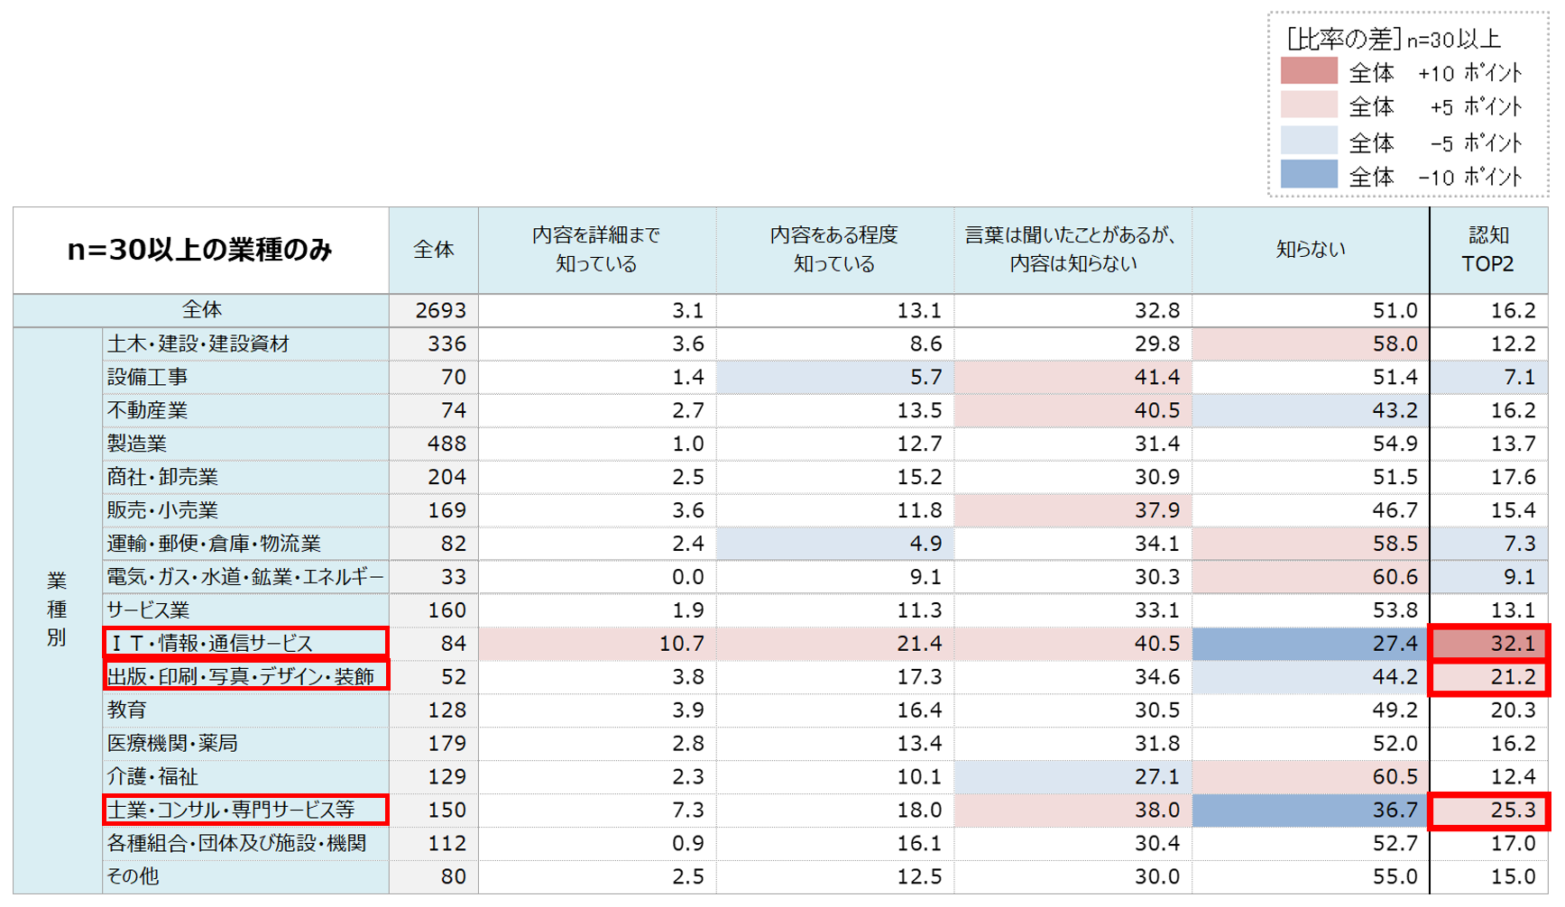
Task: Select the 21.2 cell in TOP2 column
Action: (1488, 676)
